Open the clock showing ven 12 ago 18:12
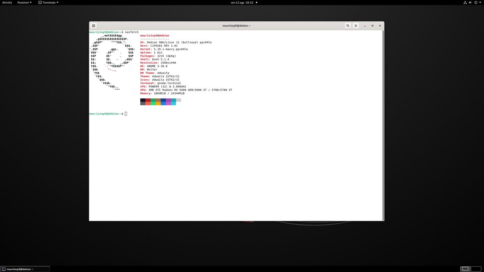The height and width of the screenshot is (272, 484). pos(242,2)
